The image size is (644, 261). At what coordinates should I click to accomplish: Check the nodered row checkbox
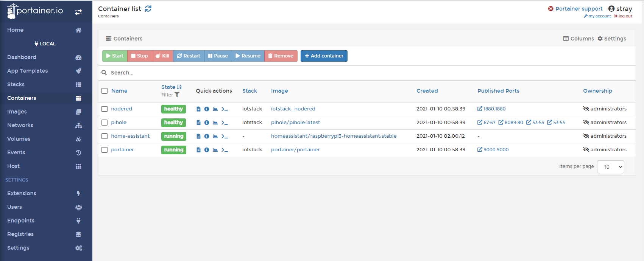(104, 109)
